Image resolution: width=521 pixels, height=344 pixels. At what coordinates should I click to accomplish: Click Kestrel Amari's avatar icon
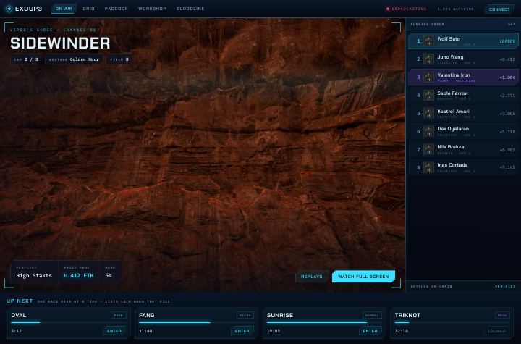428,114
